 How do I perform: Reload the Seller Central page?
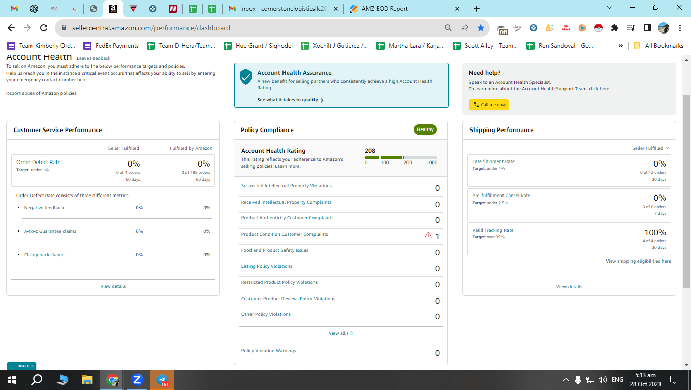point(44,28)
